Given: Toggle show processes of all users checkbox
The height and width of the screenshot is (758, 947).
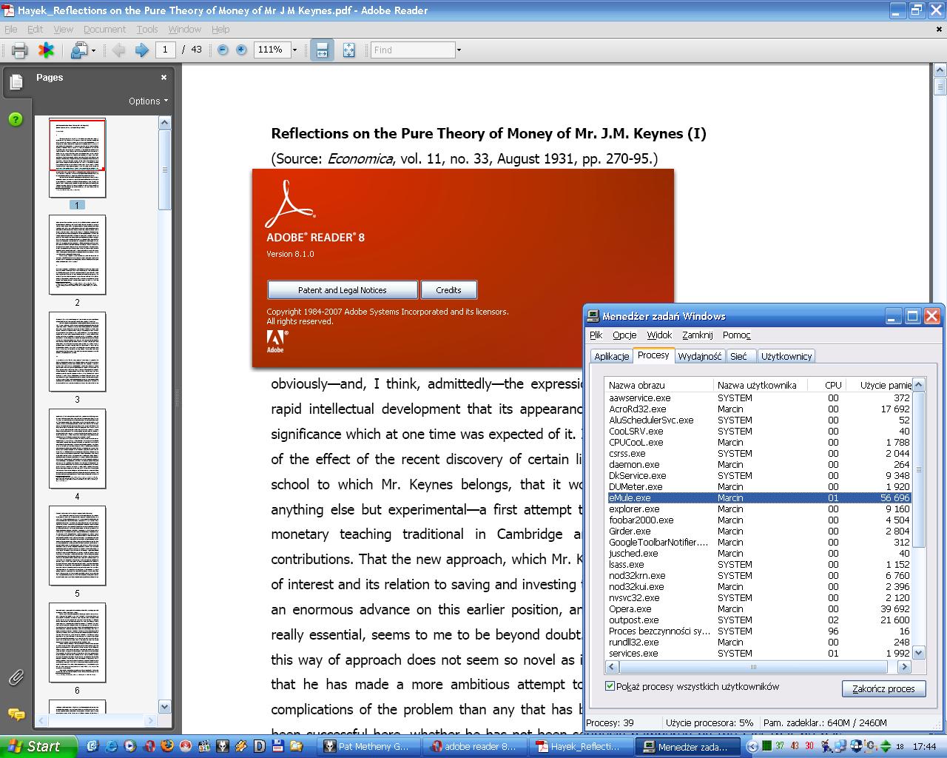Looking at the screenshot, I should [x=610, y=686].
